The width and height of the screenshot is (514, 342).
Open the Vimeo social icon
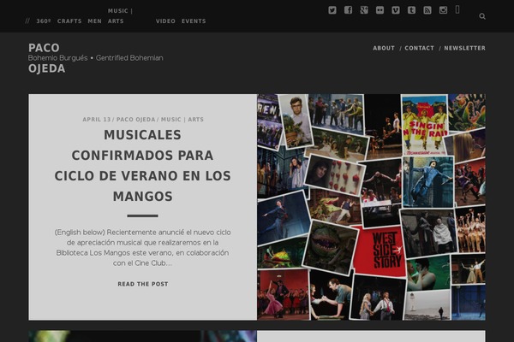pyautogui.click(x=396, y=10)
